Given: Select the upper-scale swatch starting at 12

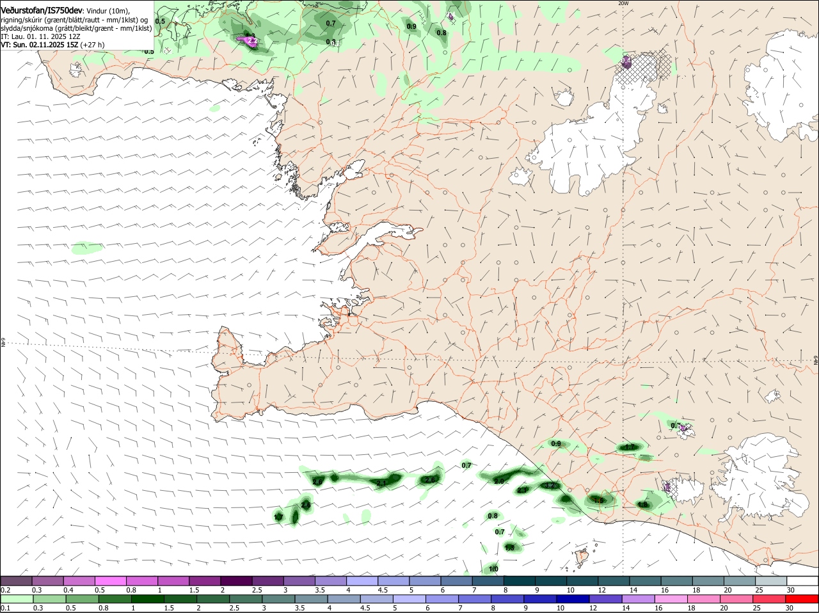Looking at the screenshot, I should (x=614, y=581).
